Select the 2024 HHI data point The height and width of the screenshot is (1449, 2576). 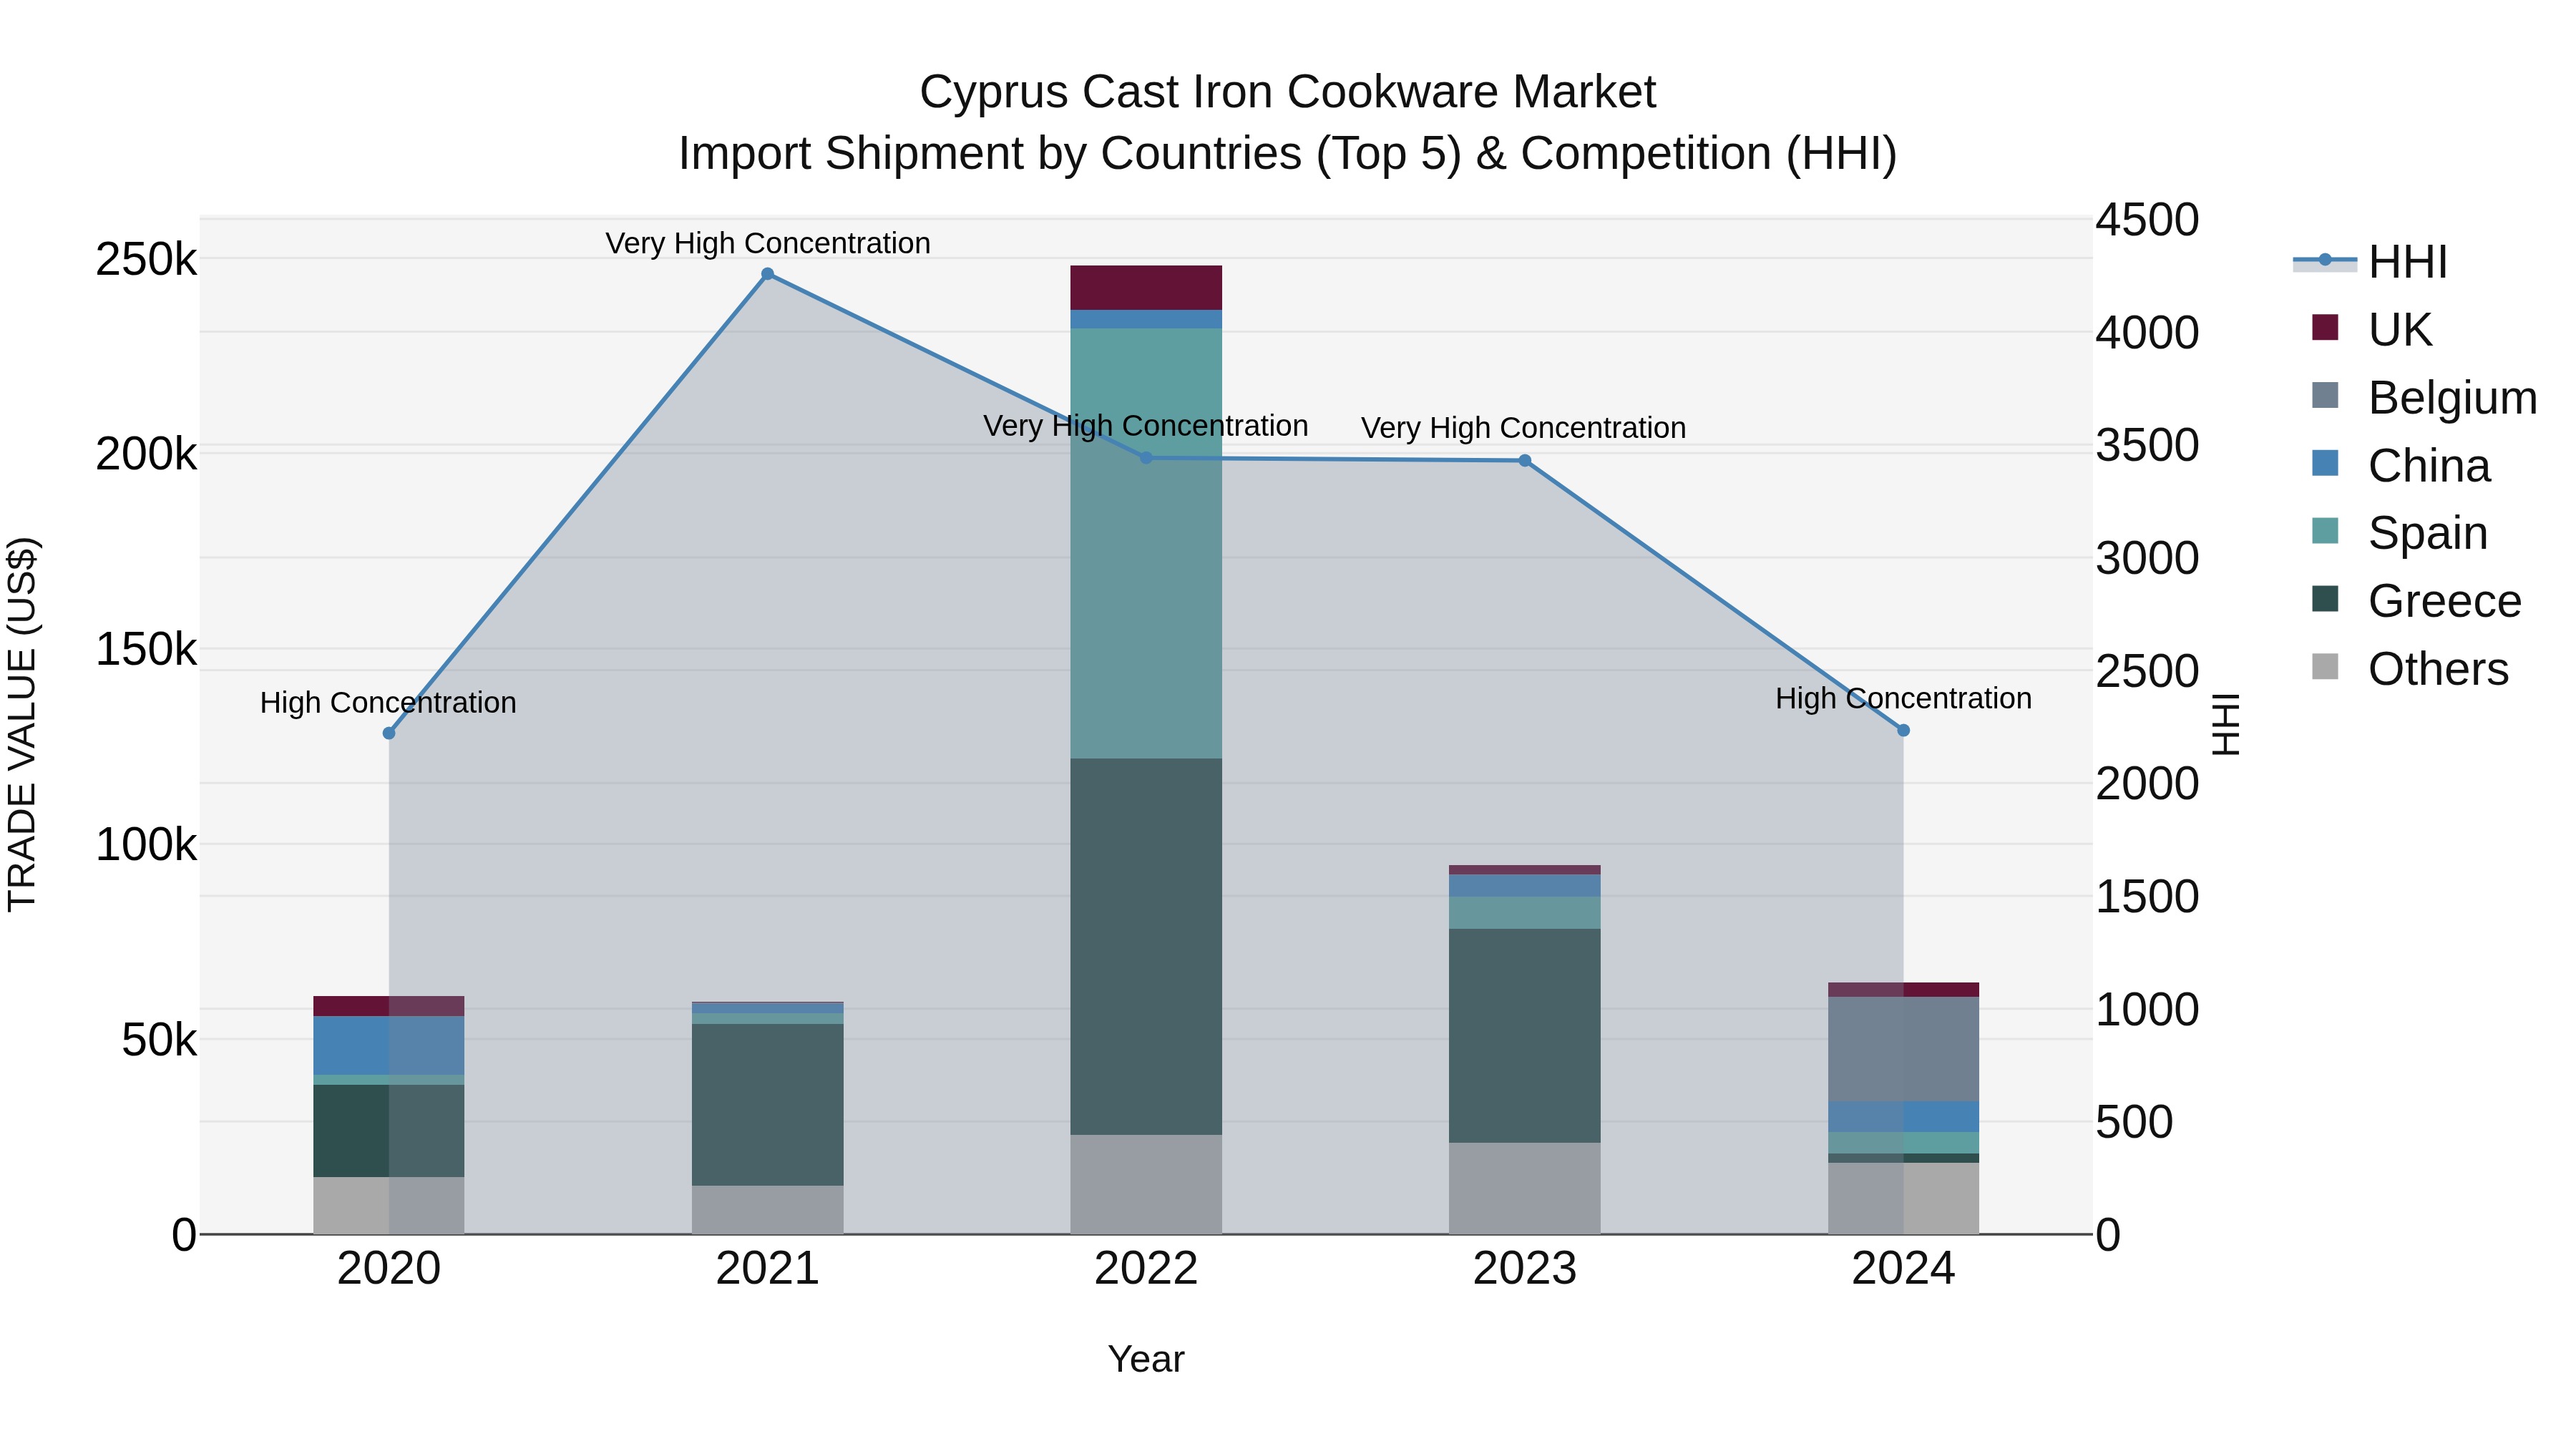(x=1904, y=731)
